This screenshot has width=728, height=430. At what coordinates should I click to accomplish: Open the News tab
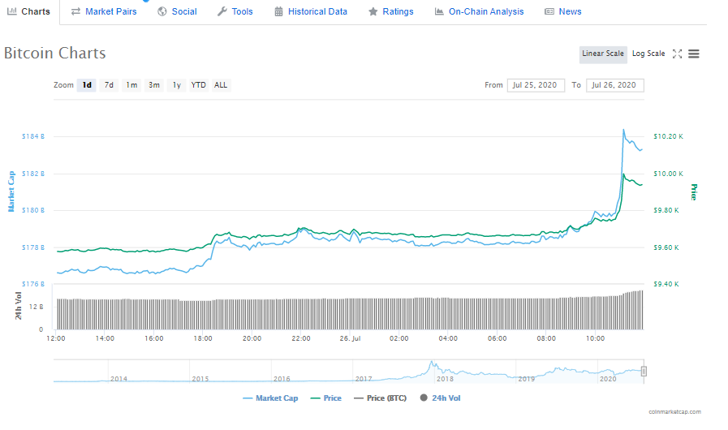(x=562, y=11)
